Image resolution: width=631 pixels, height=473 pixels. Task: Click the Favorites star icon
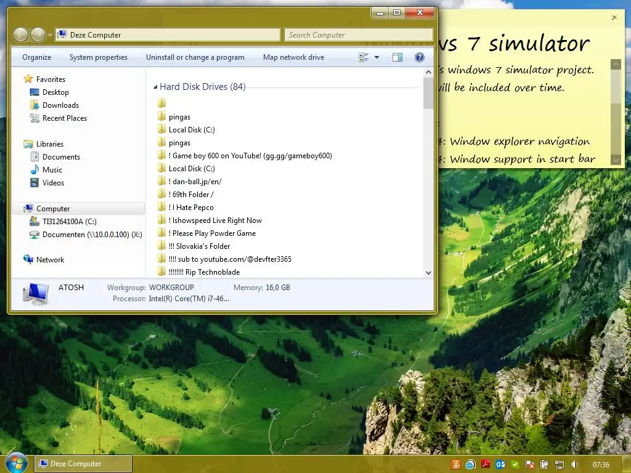[28, 79]
